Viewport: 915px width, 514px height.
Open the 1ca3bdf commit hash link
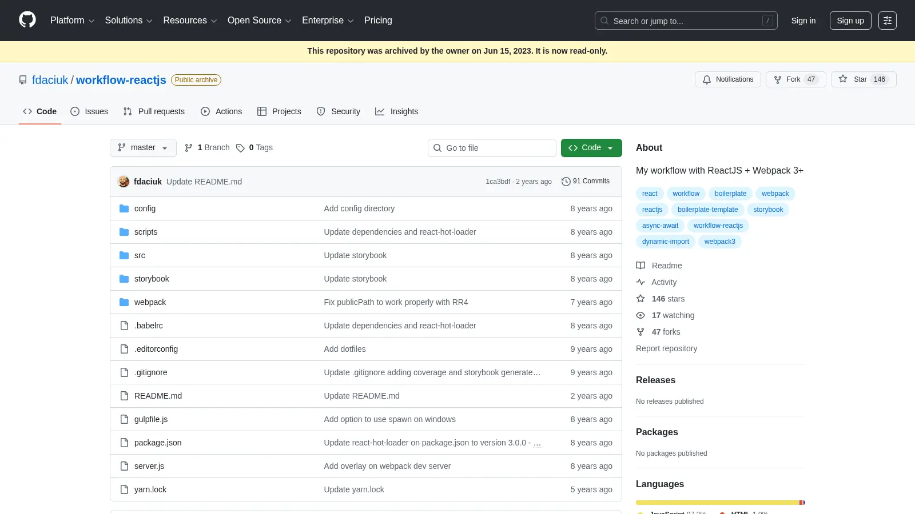[498, 182]
